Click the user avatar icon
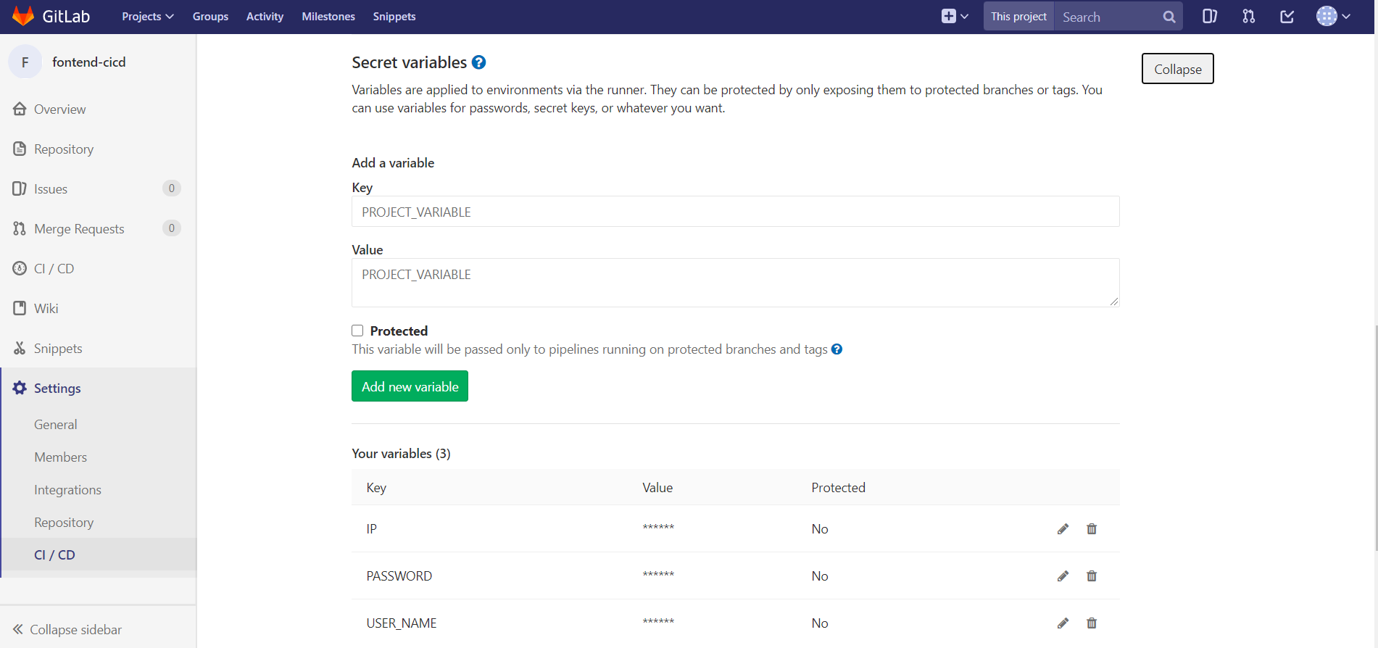Screen dimensions: 1378x648 pos(1327,16)
